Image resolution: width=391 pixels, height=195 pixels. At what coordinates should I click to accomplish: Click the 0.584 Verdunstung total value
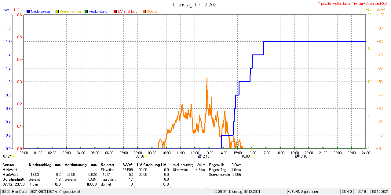(x=92, y=179)
